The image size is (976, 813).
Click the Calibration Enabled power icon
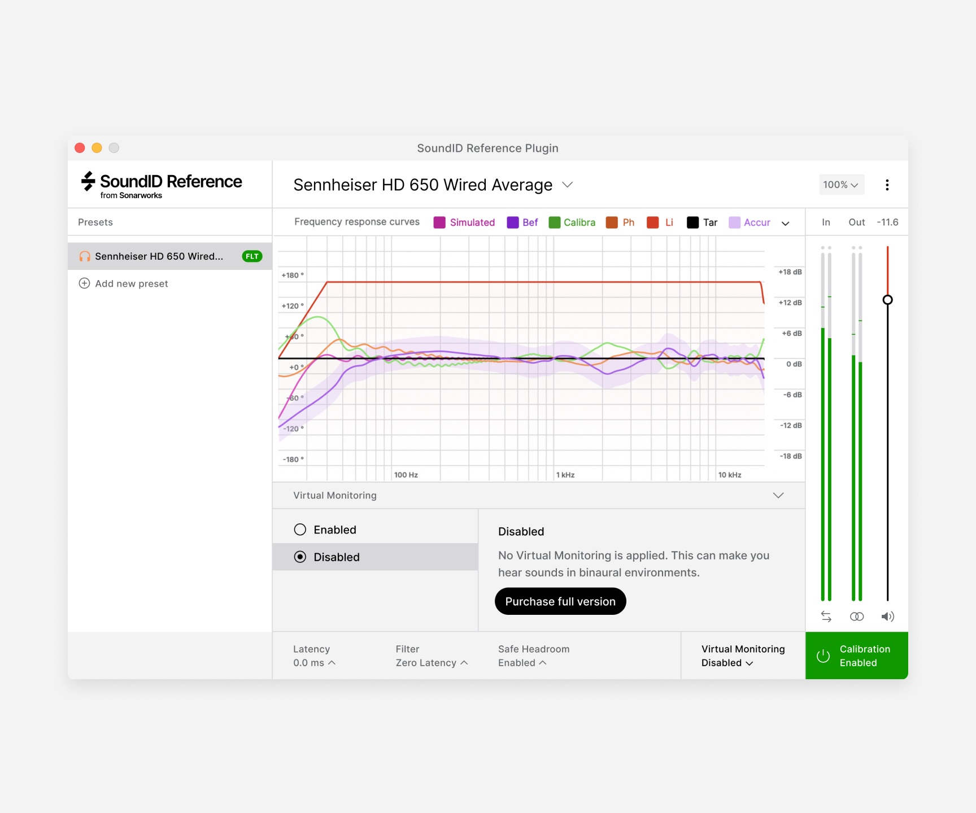pos(822,655)
